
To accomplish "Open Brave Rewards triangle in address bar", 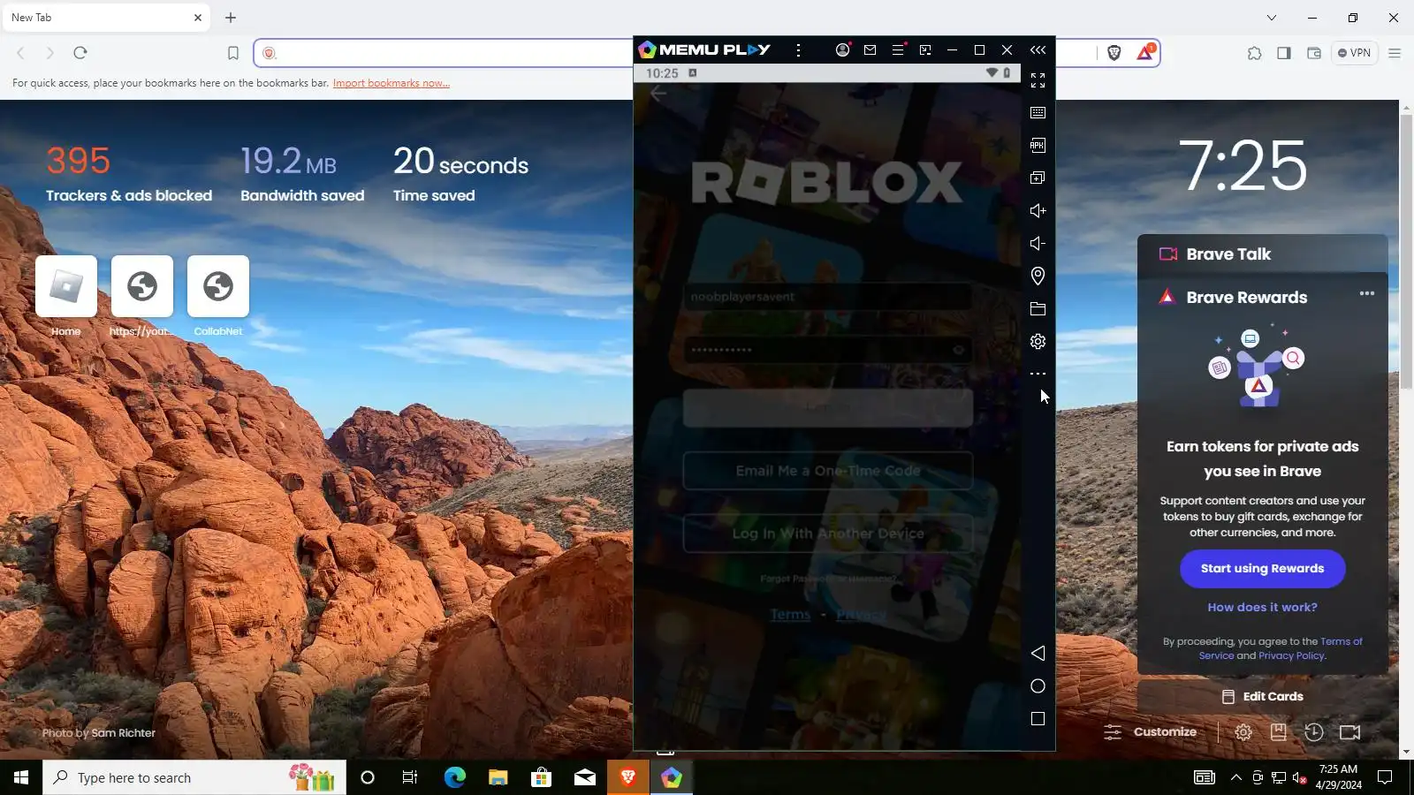I will click(x=1144, y=53).
